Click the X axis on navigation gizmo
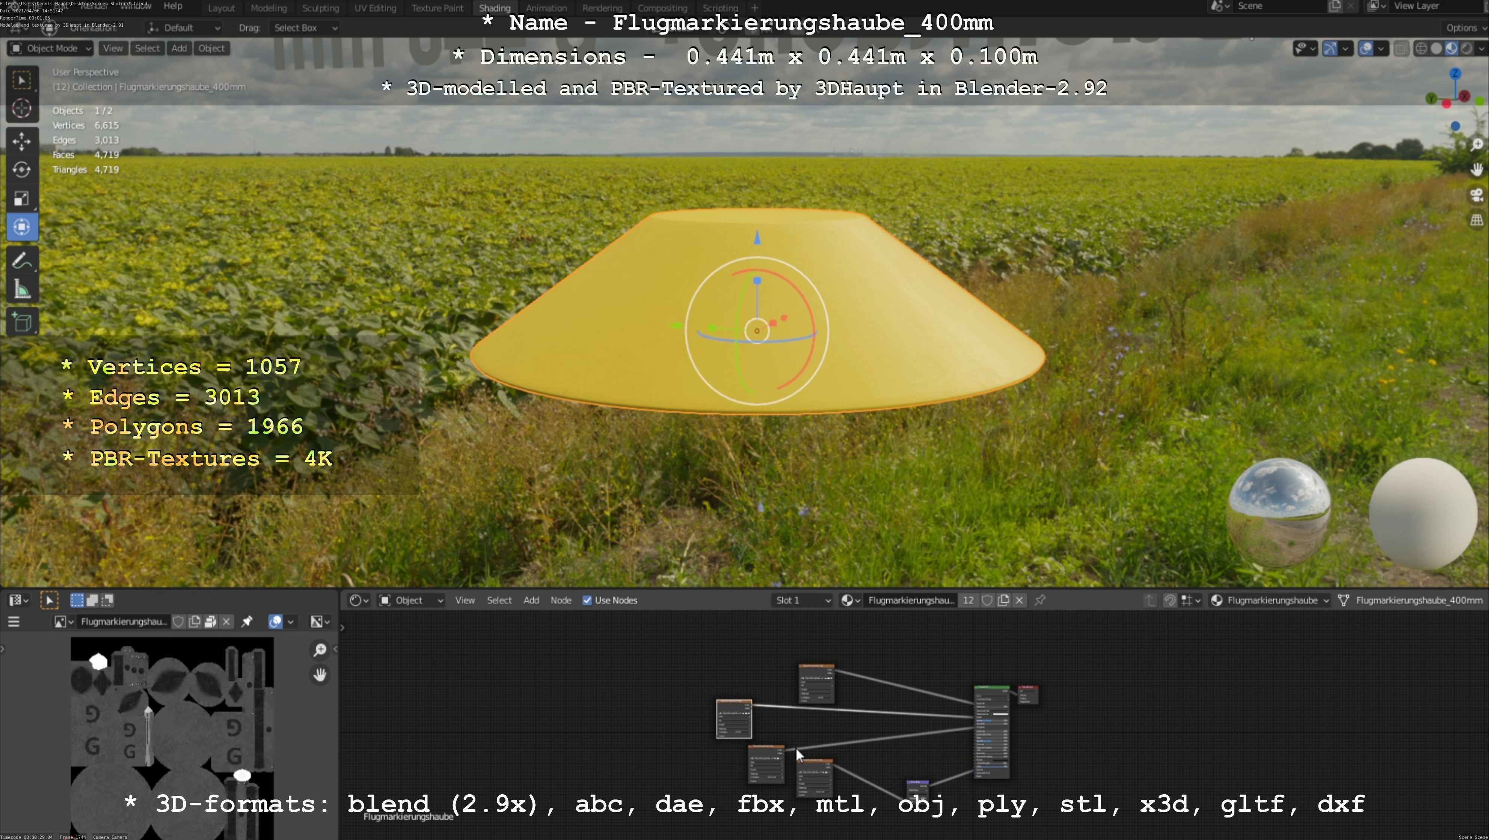1489x840 pixels. pos(1465,96)
